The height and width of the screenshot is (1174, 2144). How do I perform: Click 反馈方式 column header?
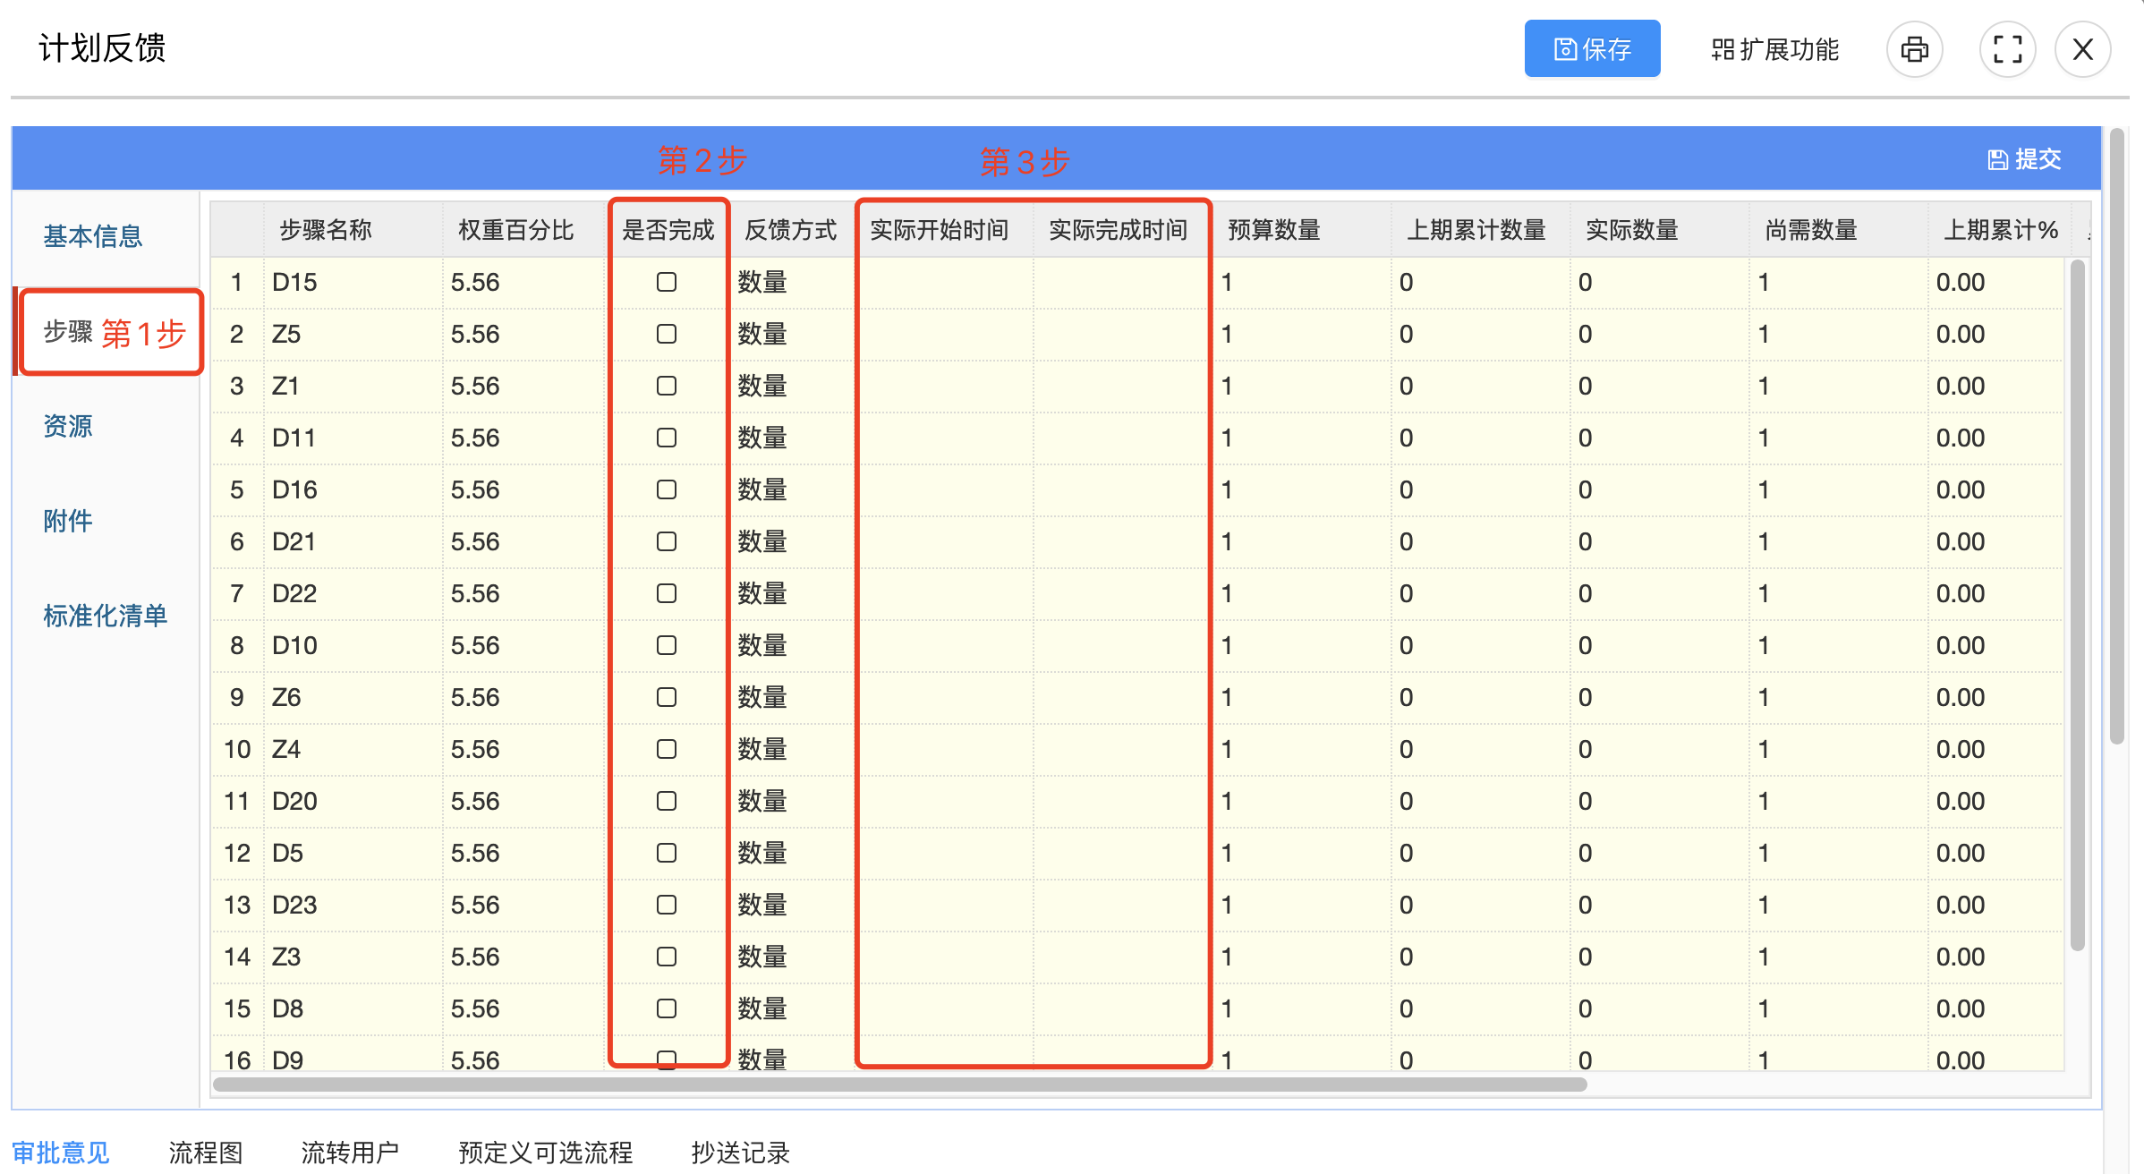click(x=792, y=230)
